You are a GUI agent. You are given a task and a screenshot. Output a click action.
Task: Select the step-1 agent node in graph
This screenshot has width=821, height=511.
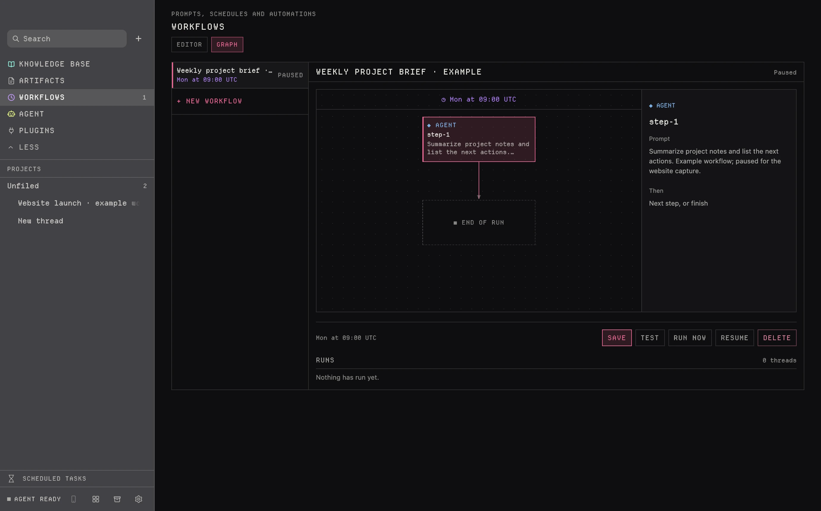click(x=479, y=139)
